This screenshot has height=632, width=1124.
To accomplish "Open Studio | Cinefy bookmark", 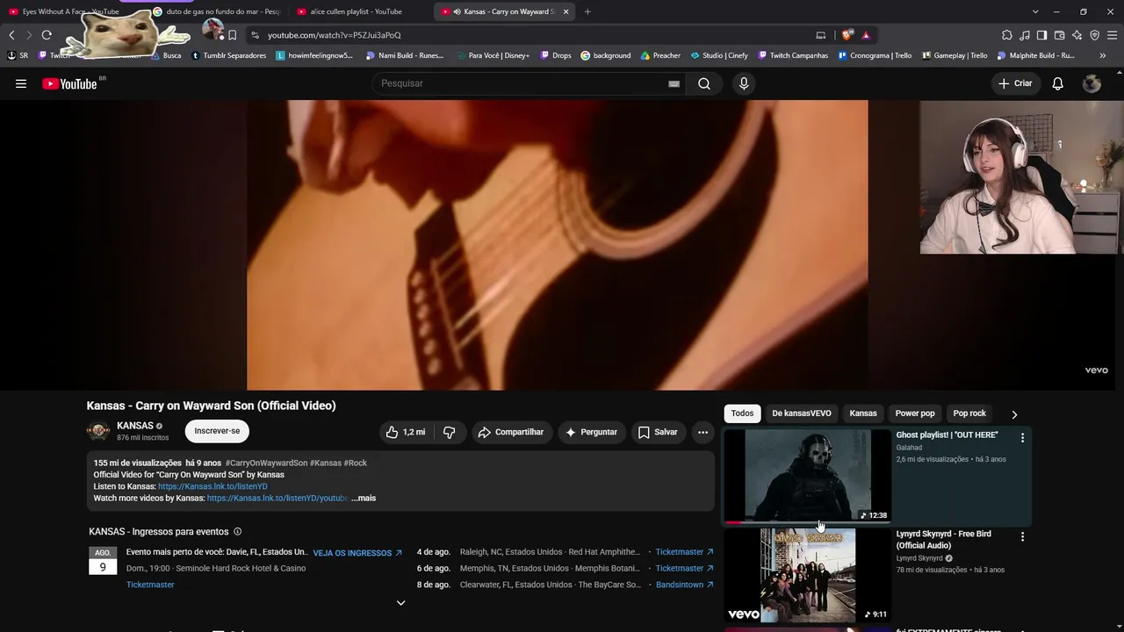I will click(x=719, y=55).
